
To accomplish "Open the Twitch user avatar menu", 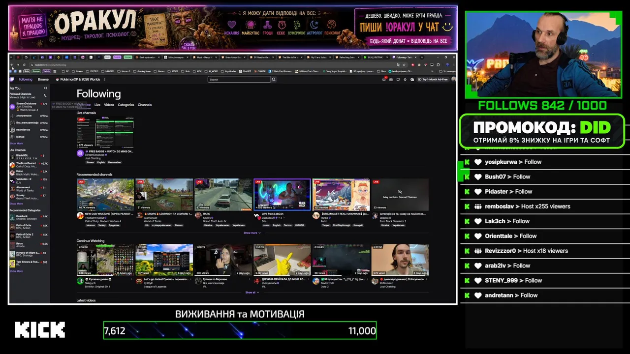I will (453, 79).
